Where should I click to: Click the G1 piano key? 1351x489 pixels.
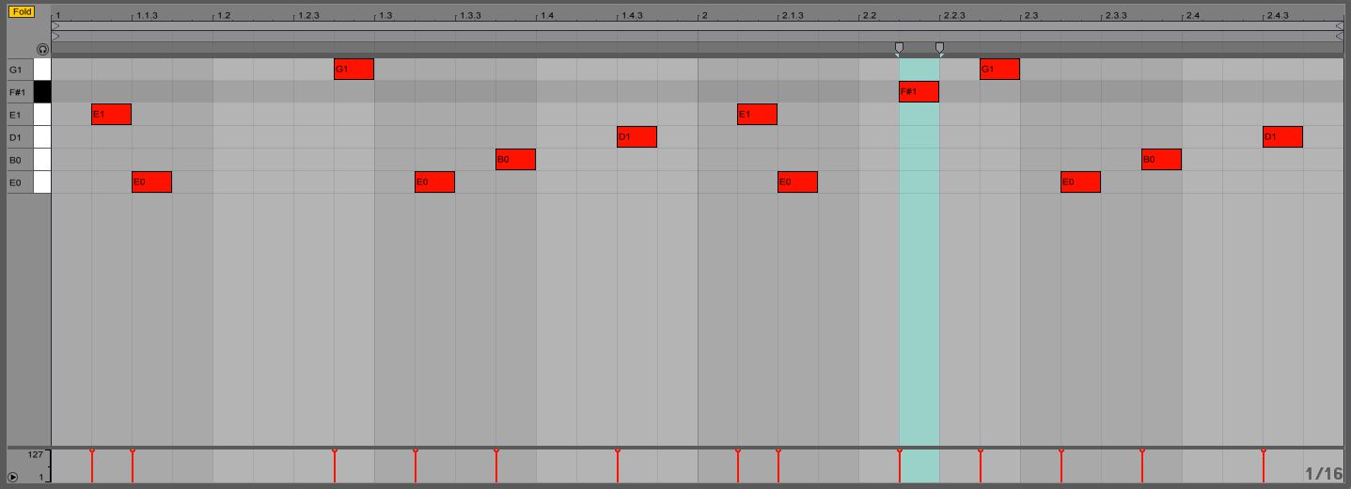point(42,70)
